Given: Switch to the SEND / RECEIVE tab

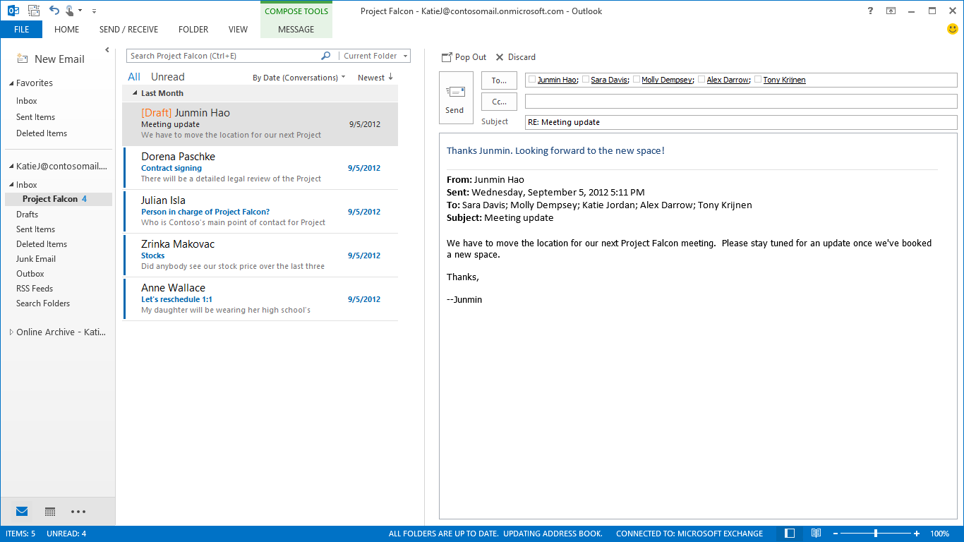Looking at the screenshot, I should [x=128, y=30].
